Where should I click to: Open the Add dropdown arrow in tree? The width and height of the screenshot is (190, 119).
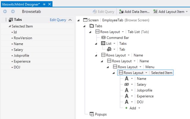[x=139, y=108]
